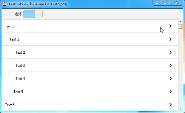Screen dimensions: 185x113
Task: Open the chevron on Text 0 row
Action: tap(170, 26)
